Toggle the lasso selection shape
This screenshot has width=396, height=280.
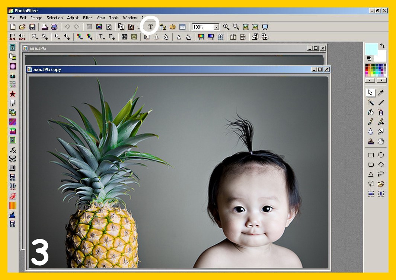(x=381, y=174)
